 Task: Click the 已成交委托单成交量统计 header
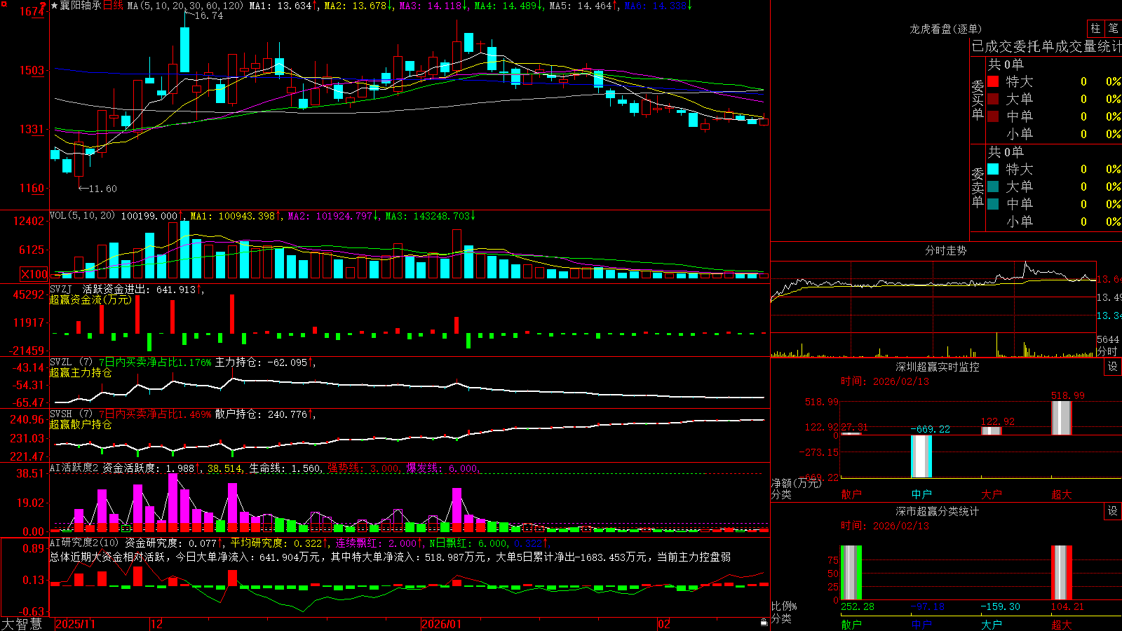click(x=1046, y=46)
